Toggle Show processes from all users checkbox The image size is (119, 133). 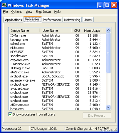(x=10, y=114)
